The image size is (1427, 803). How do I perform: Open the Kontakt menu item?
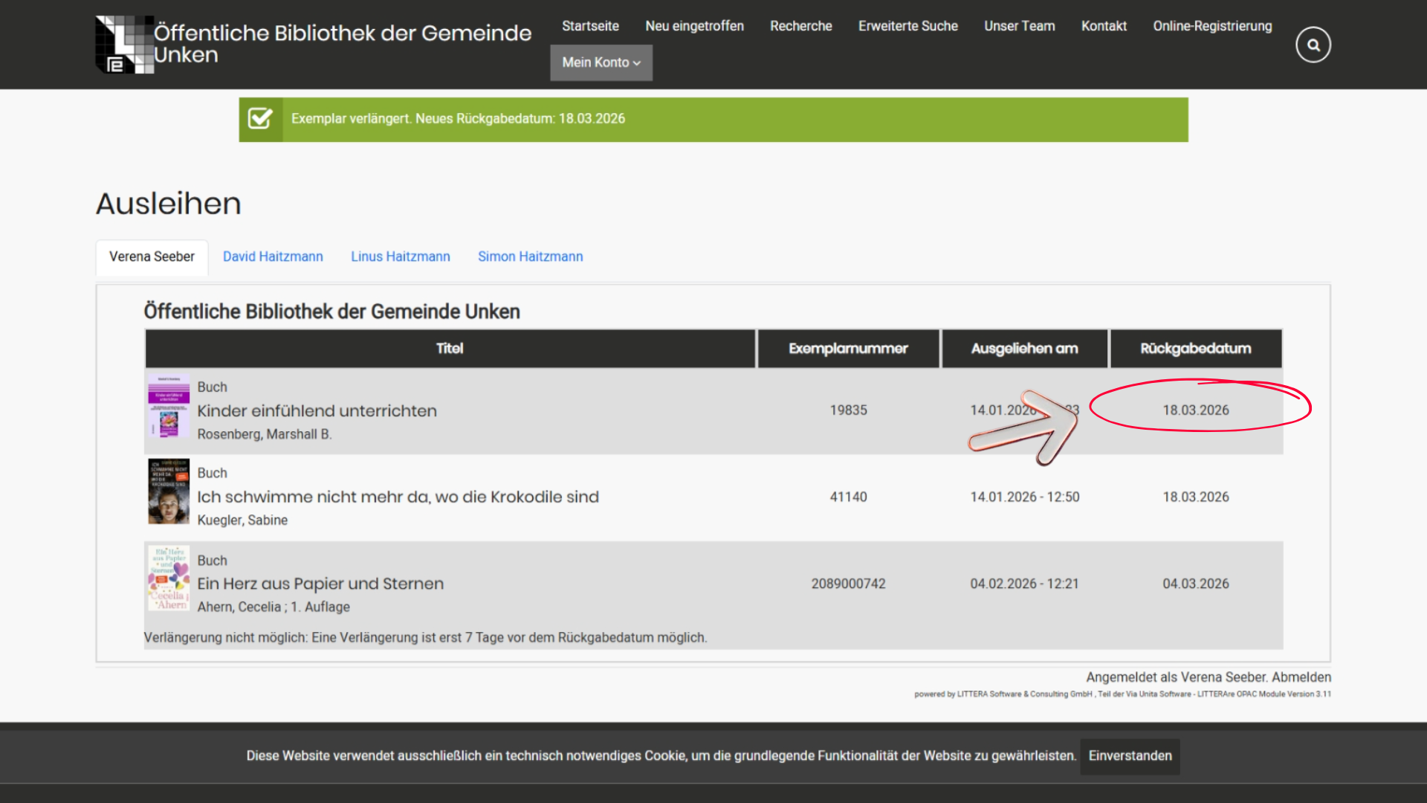point(1104,26)
